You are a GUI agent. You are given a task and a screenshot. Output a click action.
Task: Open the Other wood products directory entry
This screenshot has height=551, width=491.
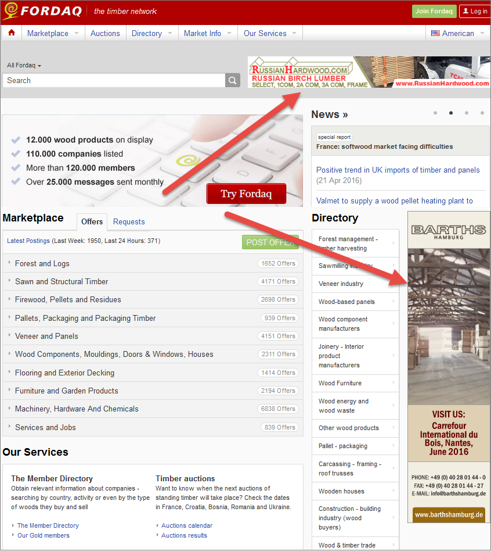coord(356,428)
